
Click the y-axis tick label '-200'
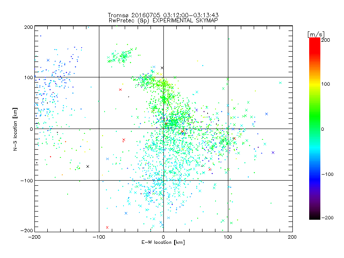click(27, 231)
